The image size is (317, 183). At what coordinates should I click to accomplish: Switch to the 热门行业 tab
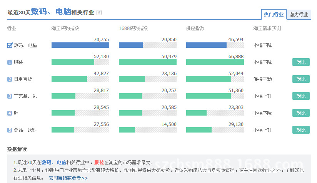click(274, 15)
